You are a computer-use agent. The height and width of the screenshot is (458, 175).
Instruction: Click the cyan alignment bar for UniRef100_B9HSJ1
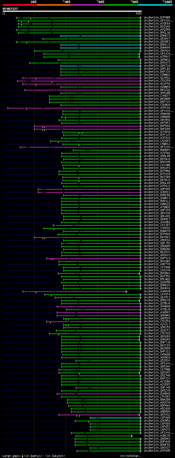coord(101,45)
